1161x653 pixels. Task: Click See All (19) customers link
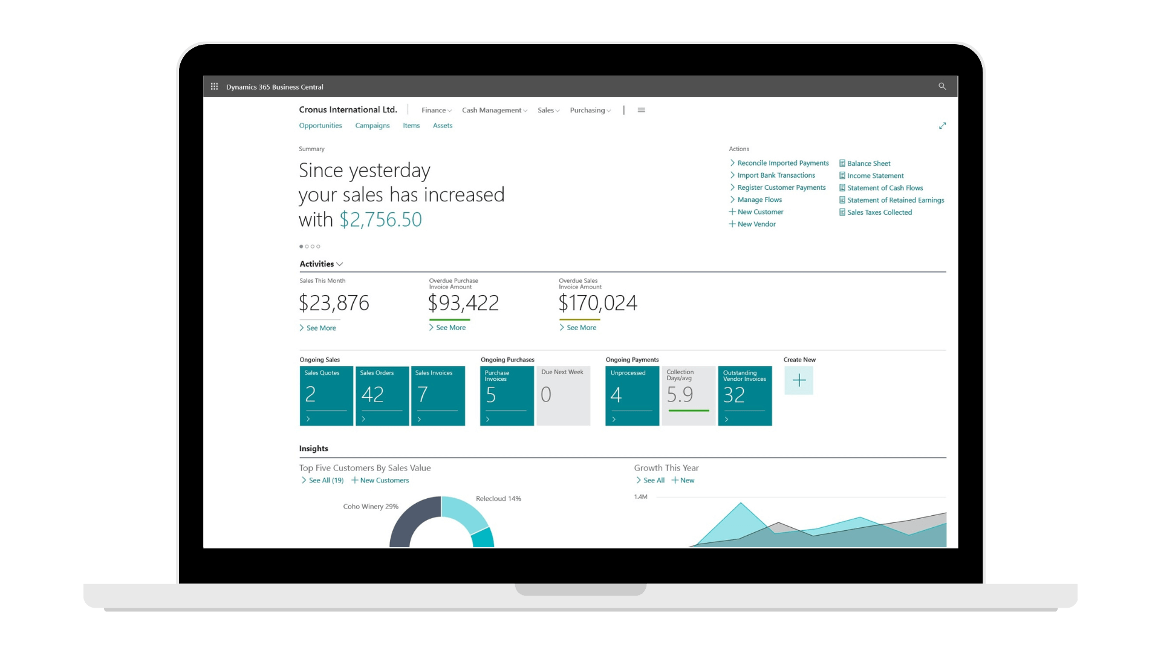(322, 481)
